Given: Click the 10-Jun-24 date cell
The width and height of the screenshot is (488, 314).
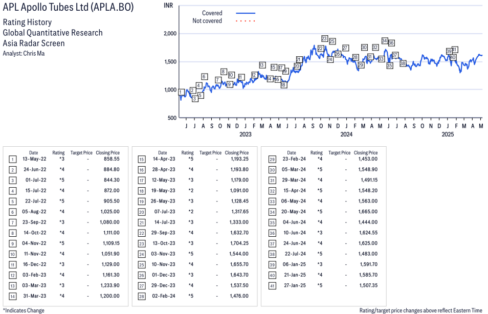Looking at the screenshot, I should (295, 233).
